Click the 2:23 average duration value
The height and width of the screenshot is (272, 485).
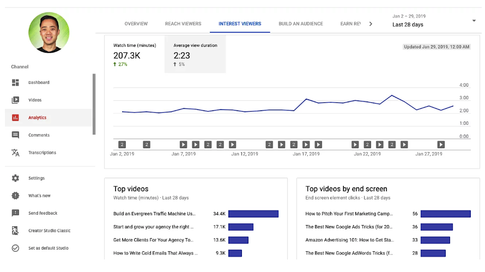coord(181,56)
